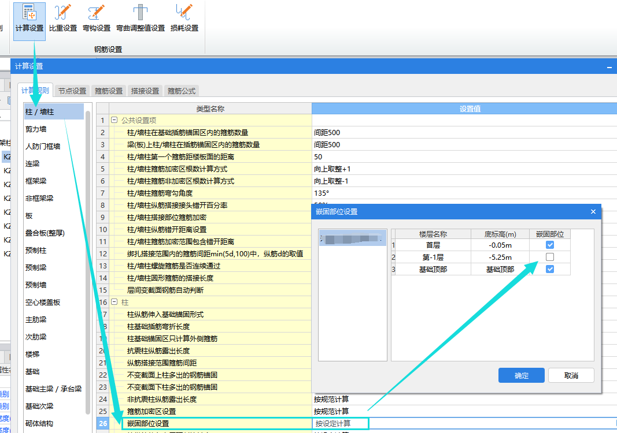The image size is (617, 433).
Task: Open the 箍筋设置 tab
Action: [109, 91]
